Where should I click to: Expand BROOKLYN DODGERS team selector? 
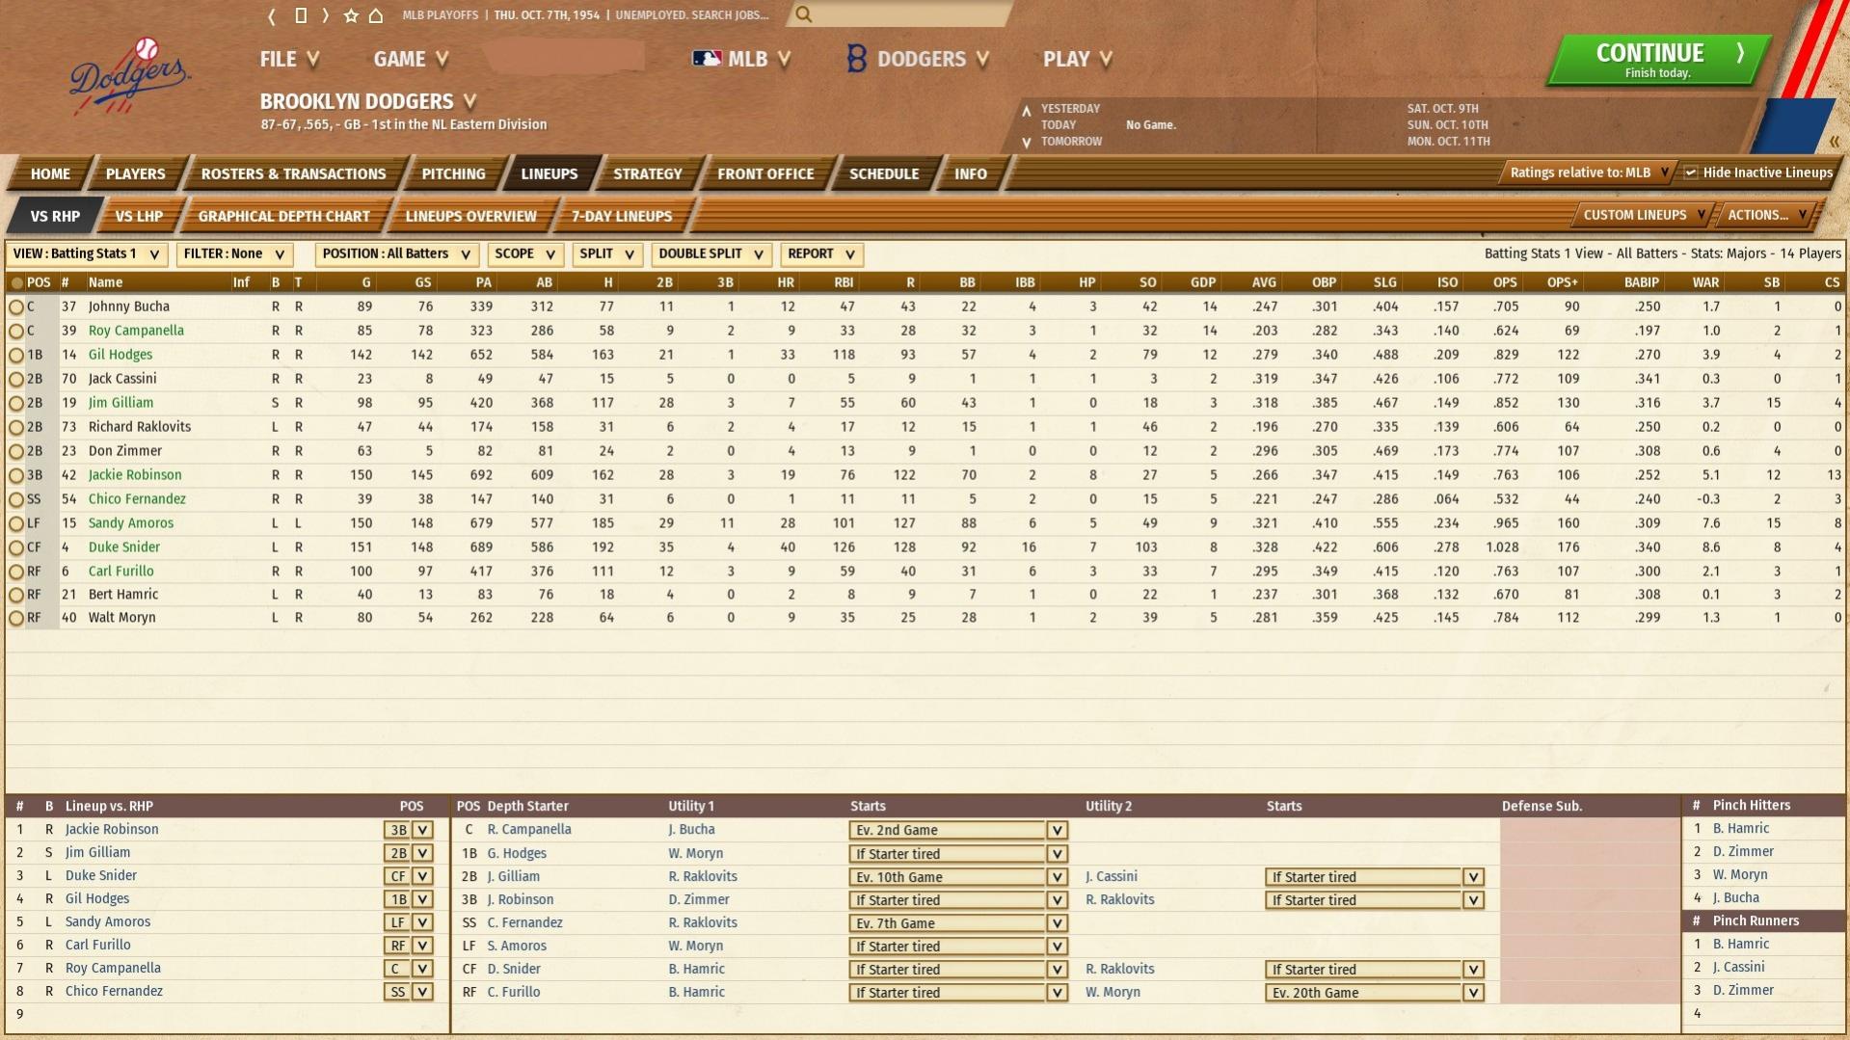click(x=368, y=101)
